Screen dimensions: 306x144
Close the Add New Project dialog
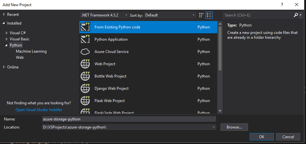(297, 5)
